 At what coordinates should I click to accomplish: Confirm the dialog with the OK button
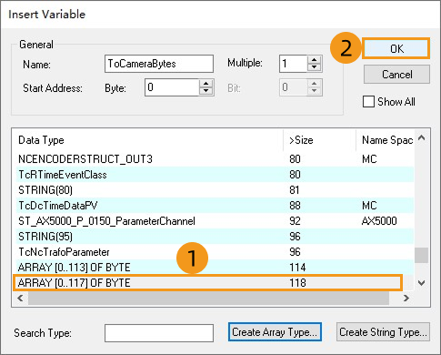(x=396, y=48)
